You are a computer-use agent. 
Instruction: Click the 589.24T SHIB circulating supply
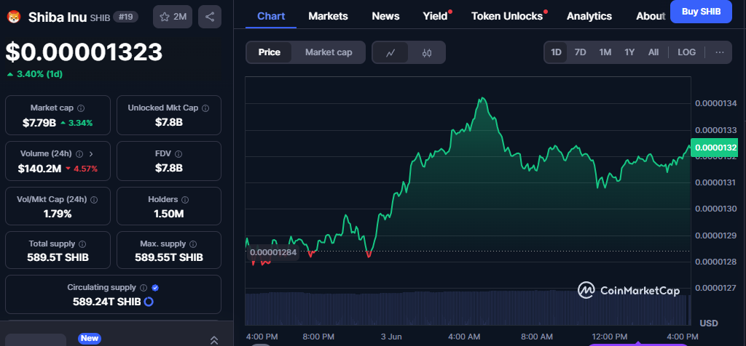click(106, 302)
